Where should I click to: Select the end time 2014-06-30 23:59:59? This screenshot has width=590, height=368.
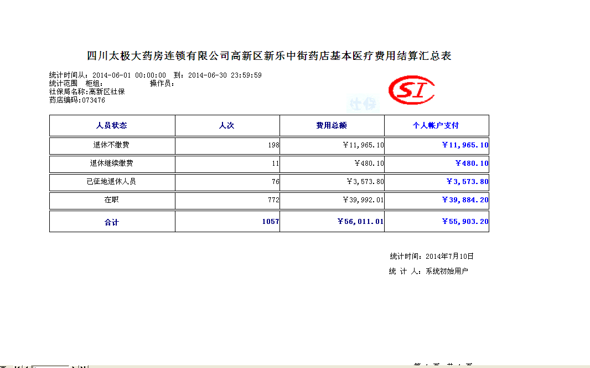(225, 75)
